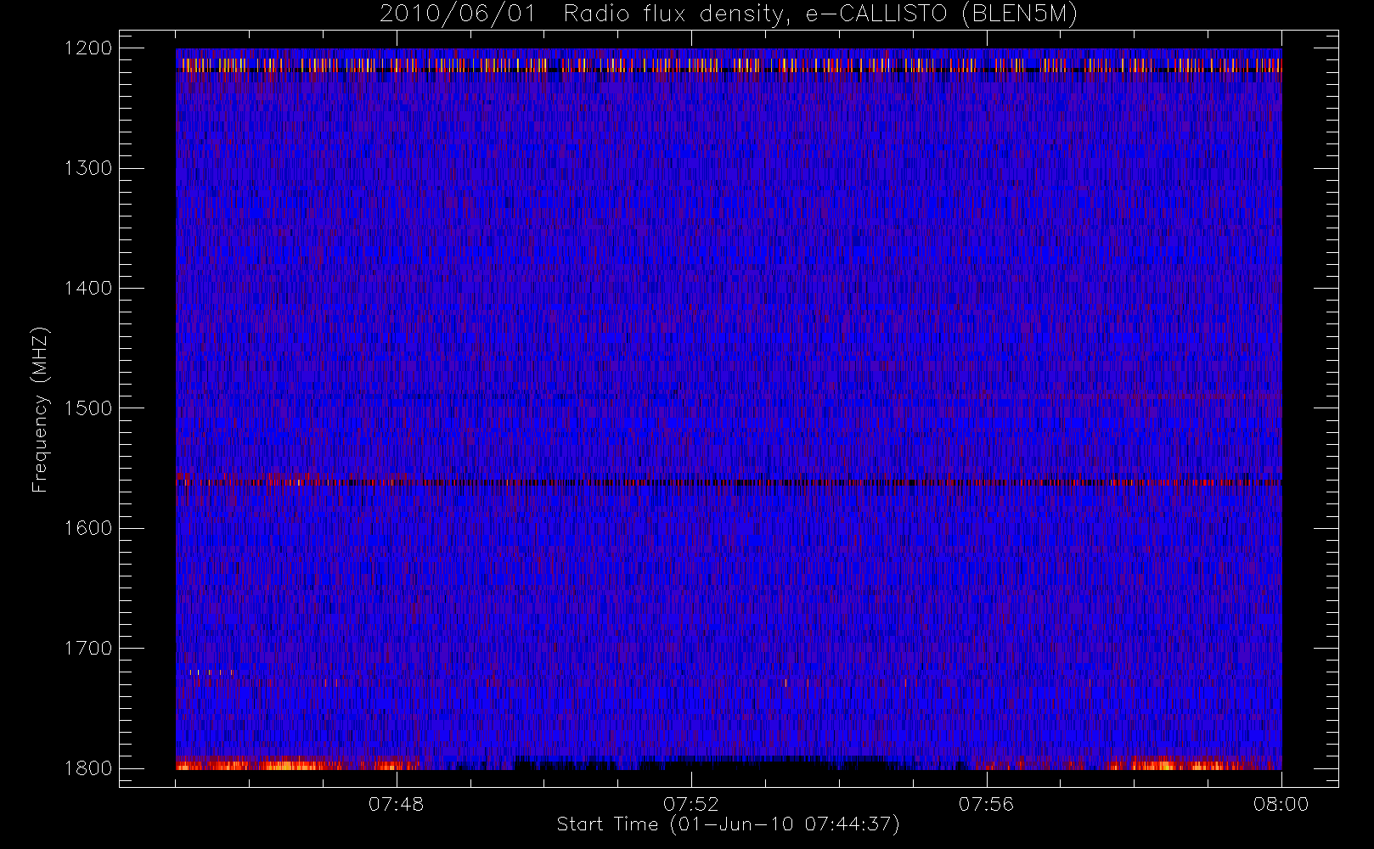The height and width of the screenshot is (849, 1374).
Task: Click the 07:48 time tick label
Action: tap(396, 804)
